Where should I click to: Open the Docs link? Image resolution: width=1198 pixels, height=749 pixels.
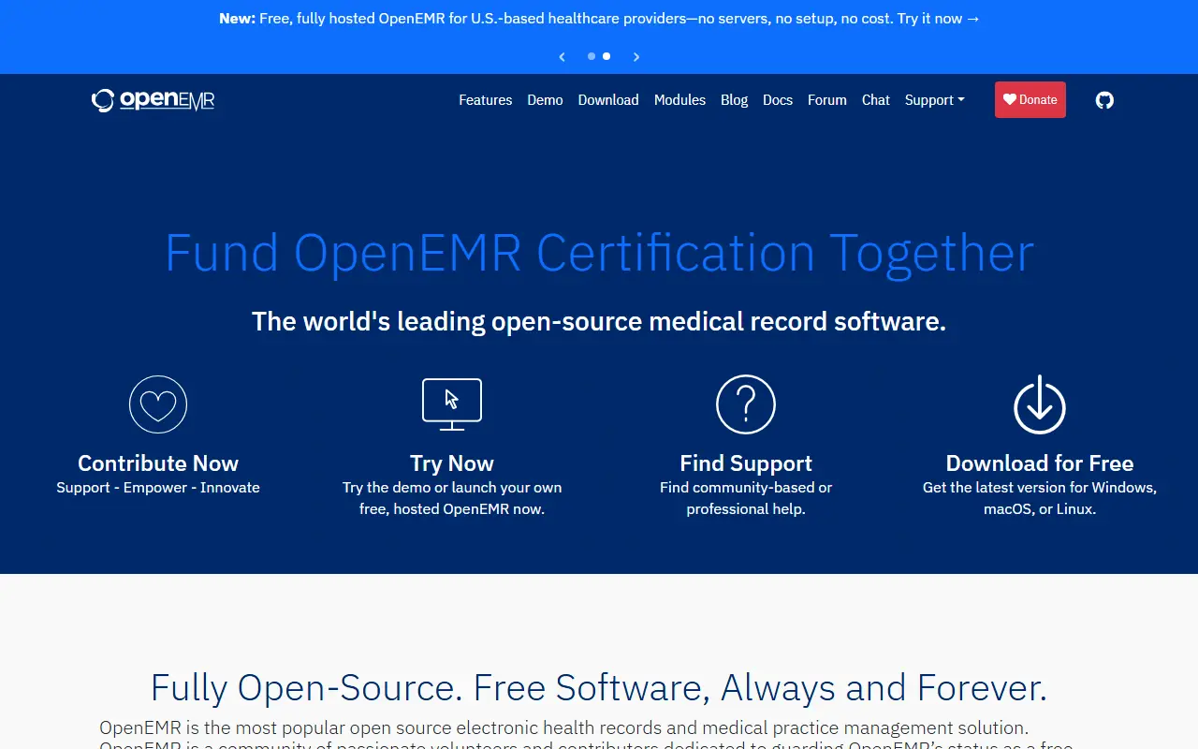click(778, 100)
